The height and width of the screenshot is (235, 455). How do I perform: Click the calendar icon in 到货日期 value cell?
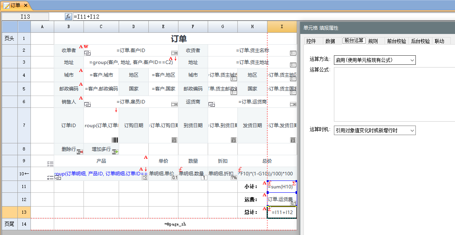[x=233, y=140]
